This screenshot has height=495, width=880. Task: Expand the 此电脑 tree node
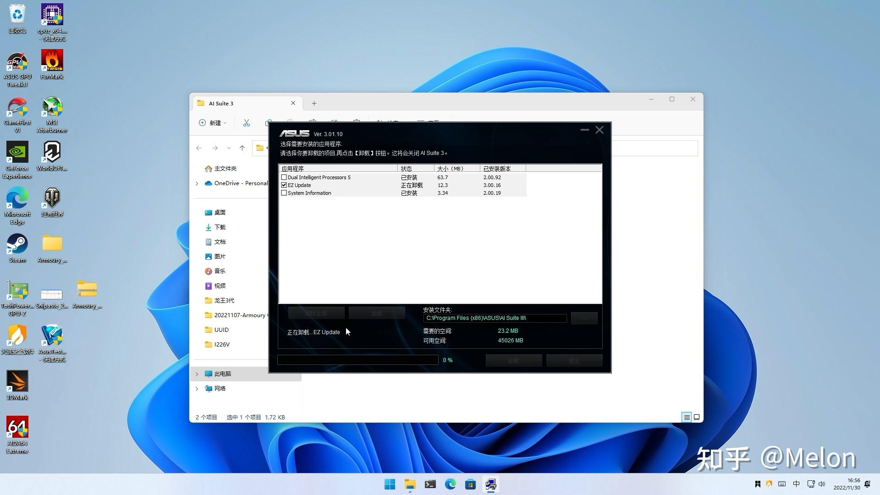click(x=197, y=374)
